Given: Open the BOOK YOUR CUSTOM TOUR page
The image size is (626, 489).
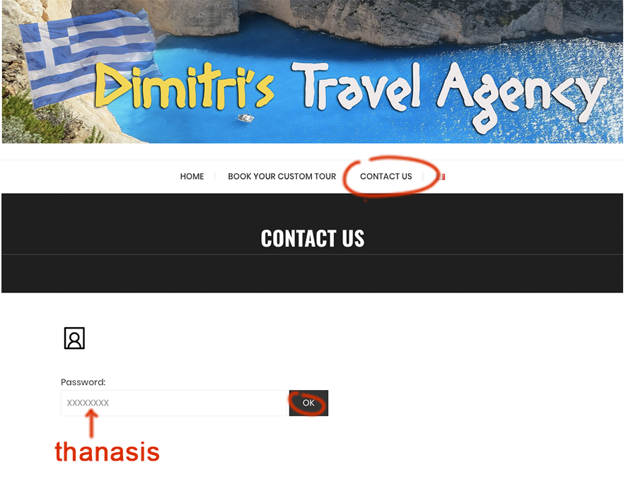Looking at the screenshot, I should pos(282,176).
